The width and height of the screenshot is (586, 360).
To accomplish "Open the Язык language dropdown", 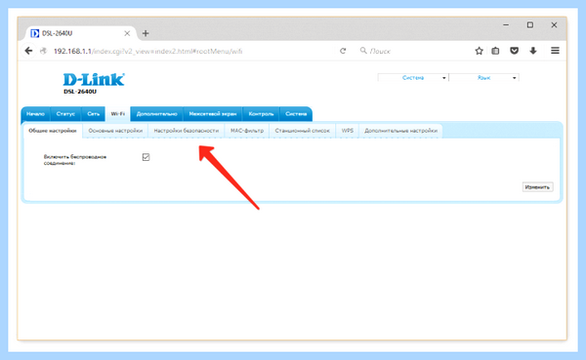I will 484,78.
